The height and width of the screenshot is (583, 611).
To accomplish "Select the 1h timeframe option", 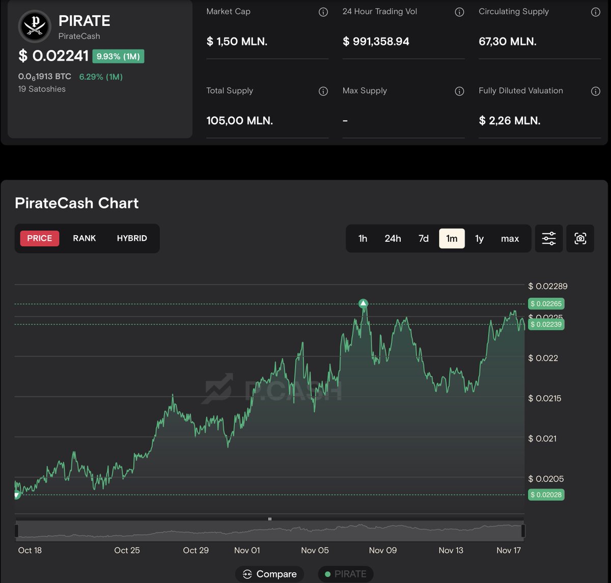I will pos(362,238).
